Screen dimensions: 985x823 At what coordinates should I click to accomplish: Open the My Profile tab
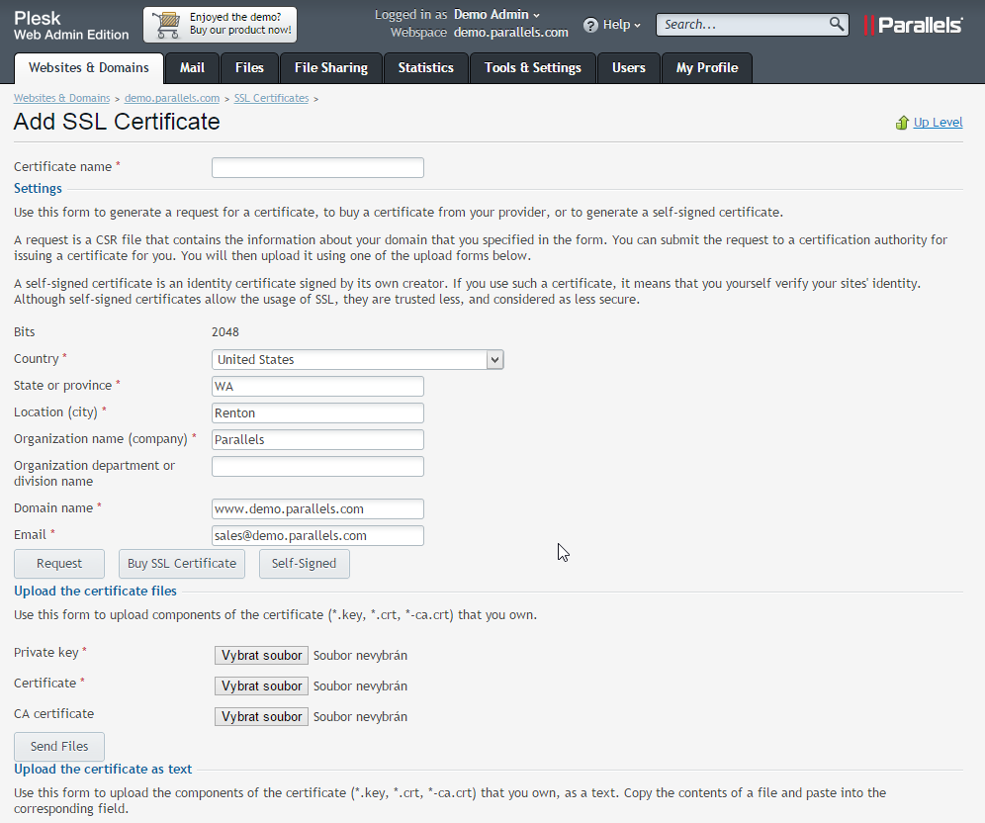pyautogui.click(x=707, y=68)
